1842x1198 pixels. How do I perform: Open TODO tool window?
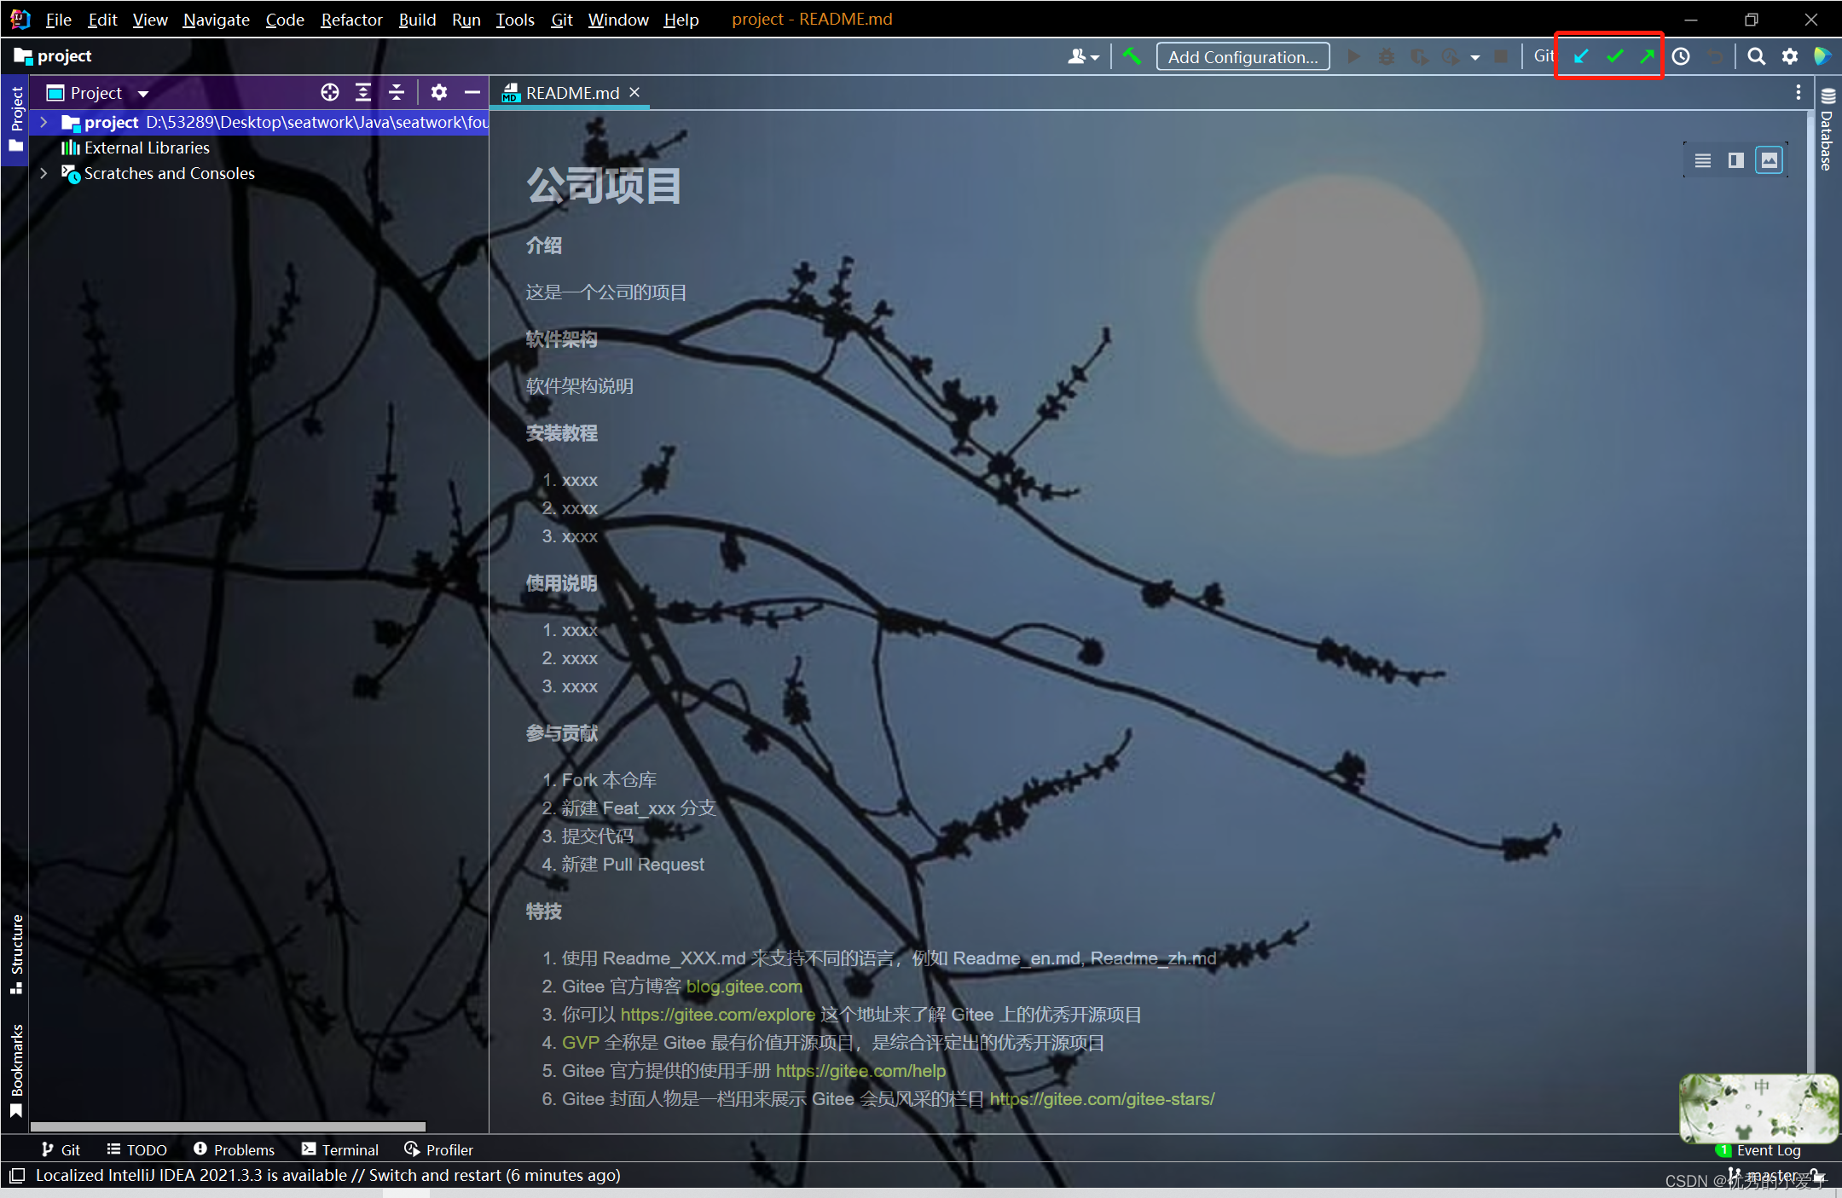tap(136, 1149)
